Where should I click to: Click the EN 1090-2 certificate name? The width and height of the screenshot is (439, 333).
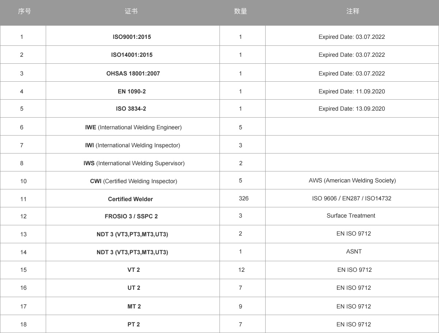click(132, 91)
